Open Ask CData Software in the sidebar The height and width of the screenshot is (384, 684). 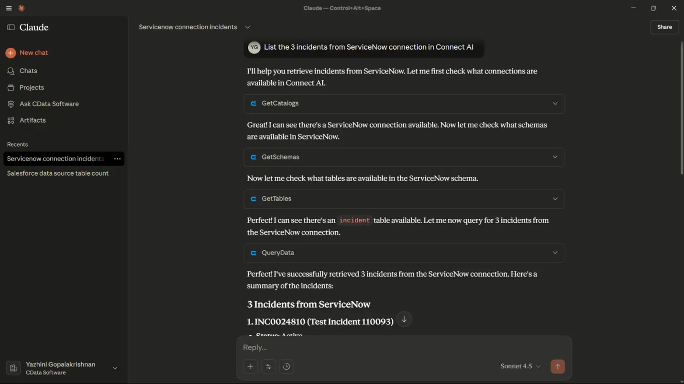[49, 104]
